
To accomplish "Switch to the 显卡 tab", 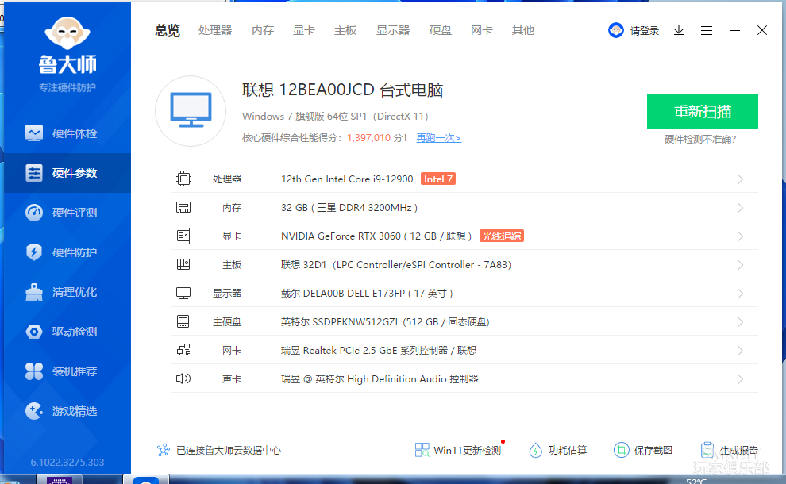I will (304, 31).
